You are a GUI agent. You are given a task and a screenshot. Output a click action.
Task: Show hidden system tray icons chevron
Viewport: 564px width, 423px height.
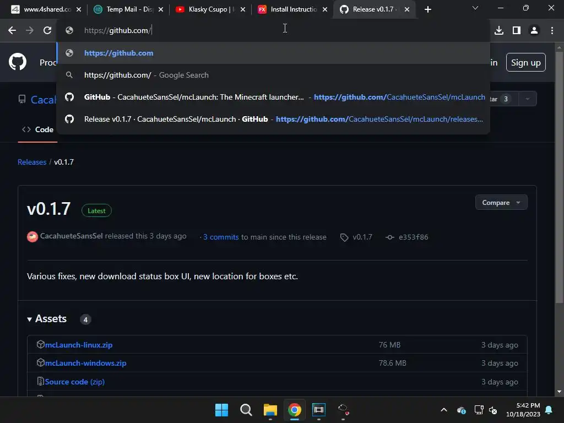point(444,410)
